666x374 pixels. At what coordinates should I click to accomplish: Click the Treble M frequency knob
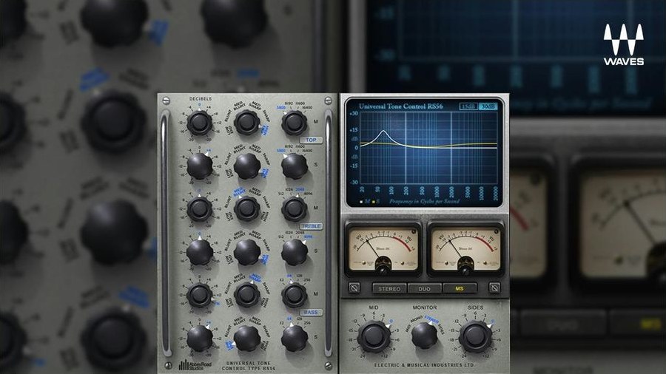295,208
